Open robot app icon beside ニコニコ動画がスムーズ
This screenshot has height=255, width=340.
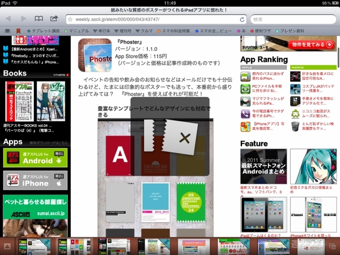[x=295, y=114]
